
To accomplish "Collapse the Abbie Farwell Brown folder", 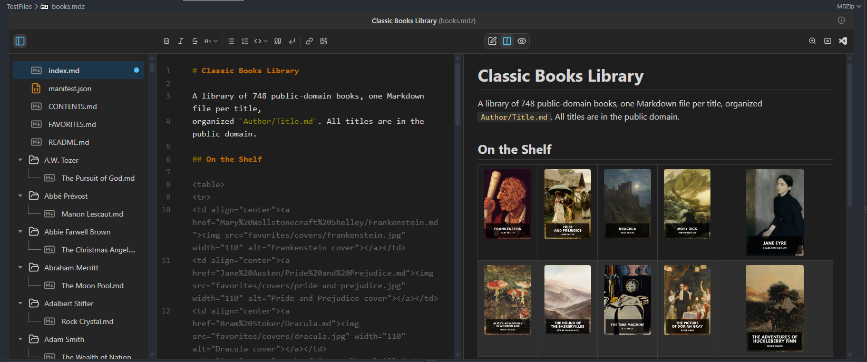I will pyautogui.click(x=21, y=232).
